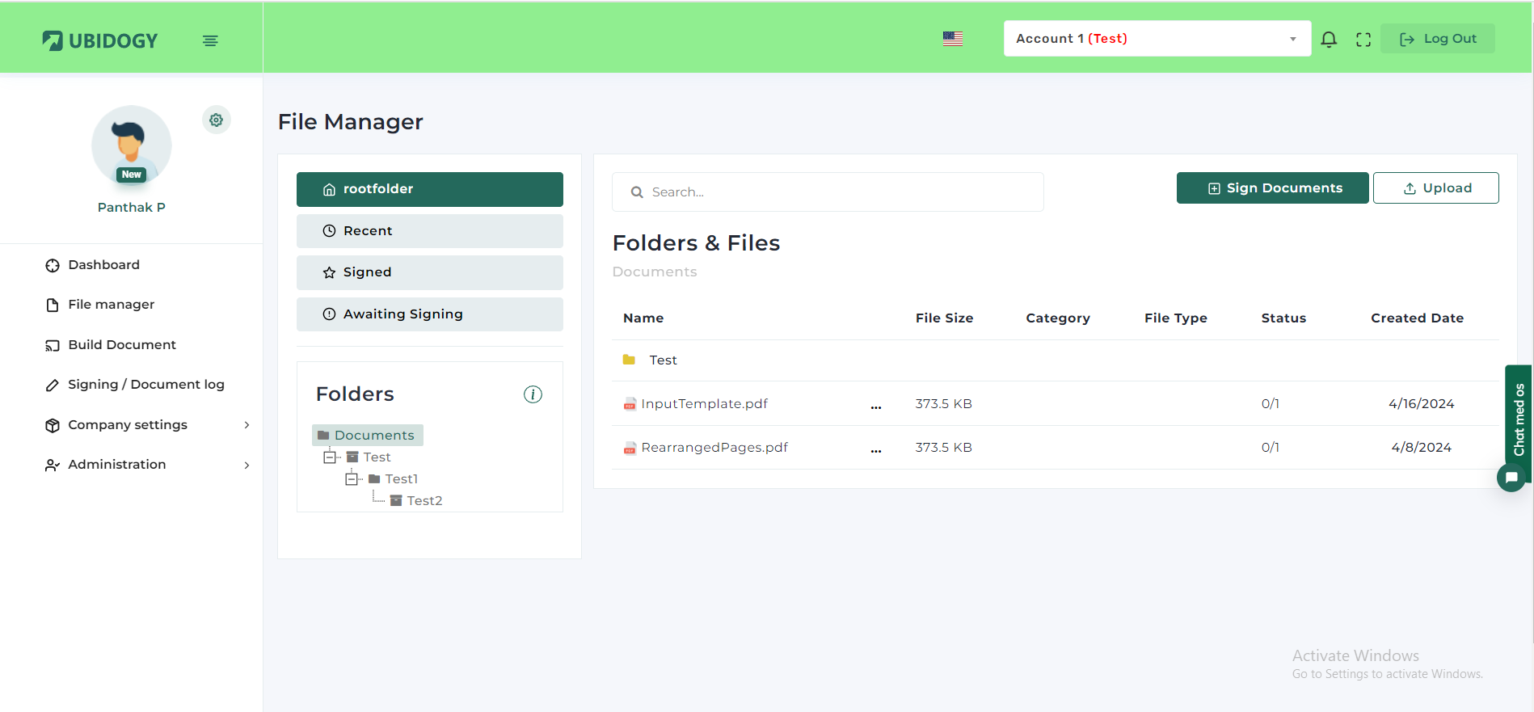Image resolution: width=1534 pixels, height=712 pixels.
Task: Open the chat bubble icon
Action: coord(1511,478)
